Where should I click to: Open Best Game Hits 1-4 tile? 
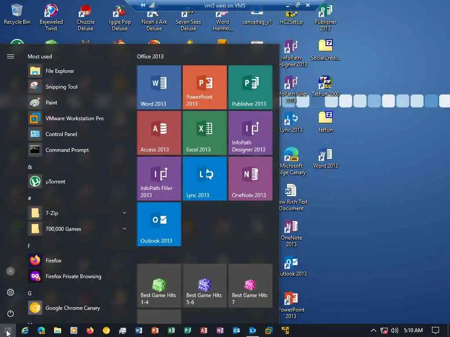[159, 286]
